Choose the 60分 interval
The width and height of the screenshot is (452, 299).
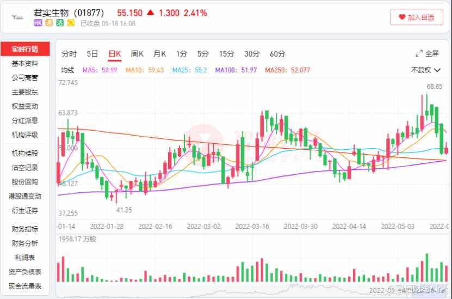tap(277, 53)
